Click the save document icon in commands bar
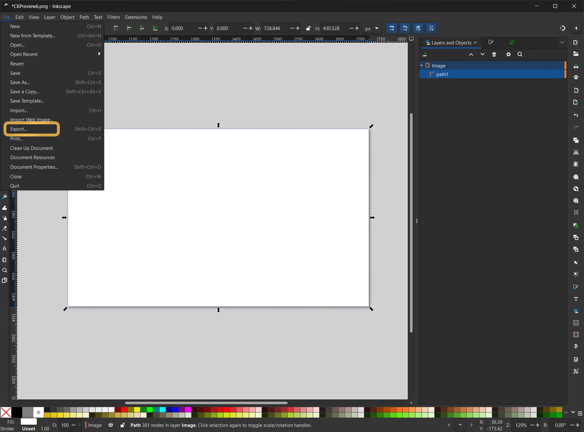 click(576, 66)
